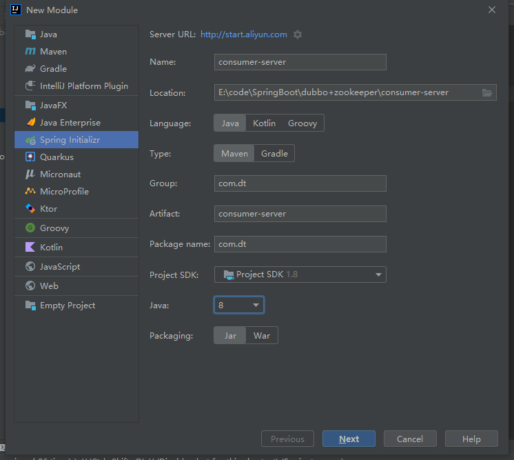The width and height of the screenshot is (514, 460).
Task: Select Micronaut generator entry
Action: [76, 174]
